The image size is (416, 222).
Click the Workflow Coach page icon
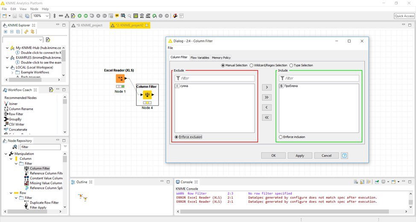51,90
